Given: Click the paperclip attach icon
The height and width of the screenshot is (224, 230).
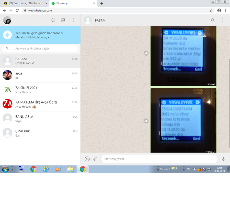Looking at the screenshot, I should tap(95, 159).
